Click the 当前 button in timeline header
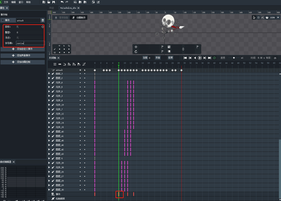This screenshot has width=281, height=201. click(145, 58)
